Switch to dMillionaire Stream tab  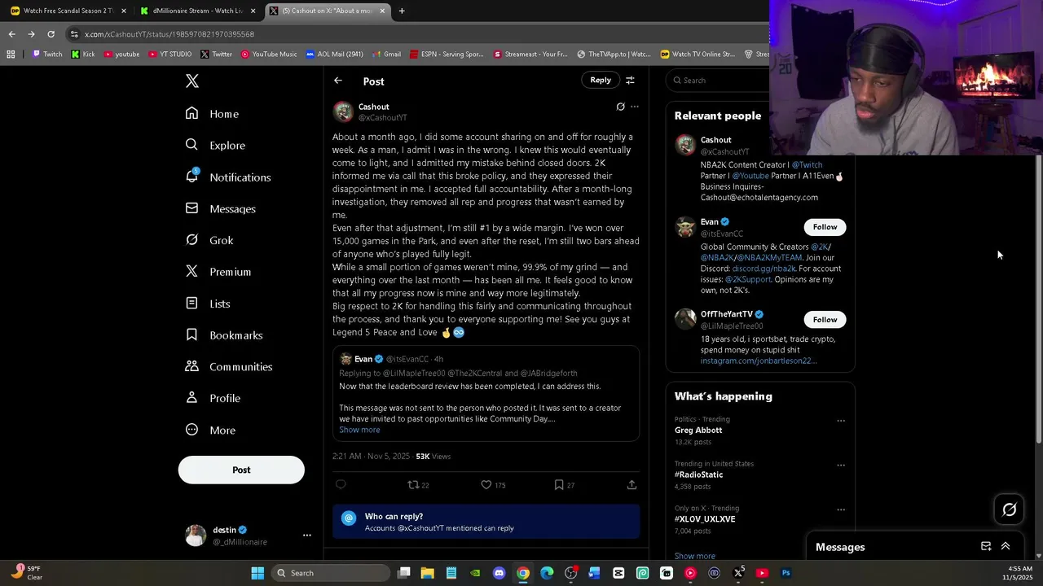pos(198,11)
